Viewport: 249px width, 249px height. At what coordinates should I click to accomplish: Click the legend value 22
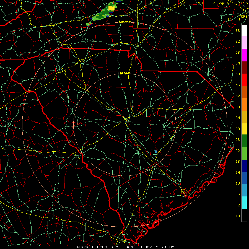coord(238,151)
